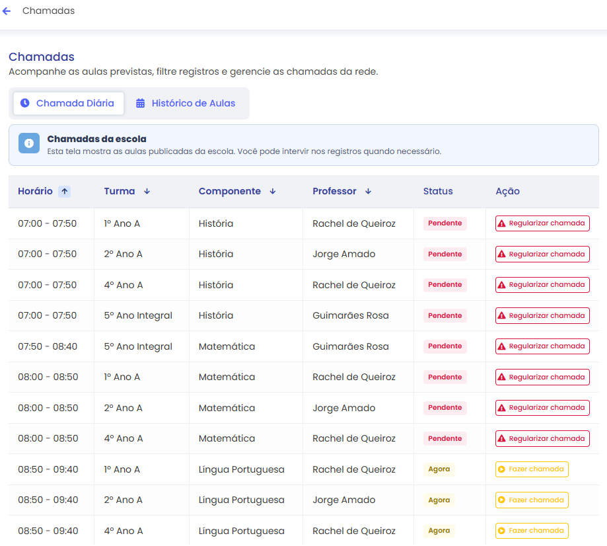Regularizar chamada for 2º Ano A Matemática

[542, 408]
